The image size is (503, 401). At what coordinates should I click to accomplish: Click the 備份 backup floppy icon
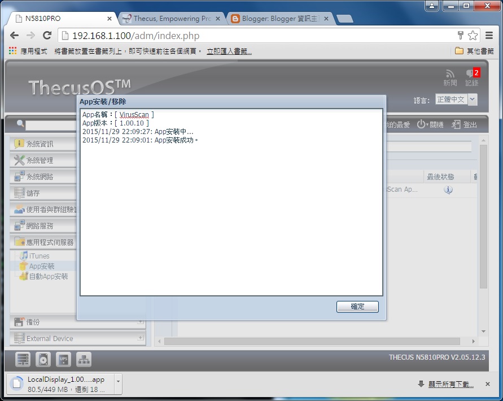[19, 322]
